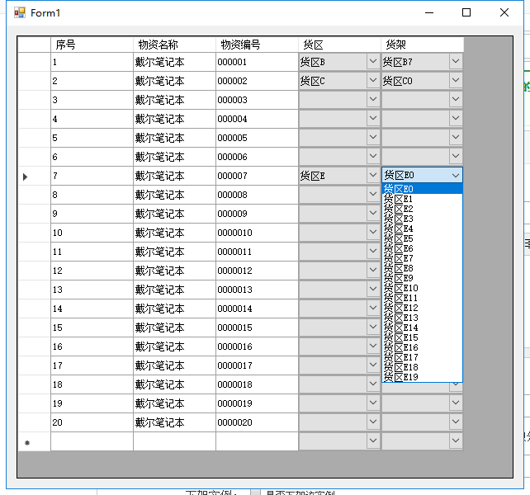
Task: Open the 货架 dropdown showing 货区B7
Action: tap(456, 62)
